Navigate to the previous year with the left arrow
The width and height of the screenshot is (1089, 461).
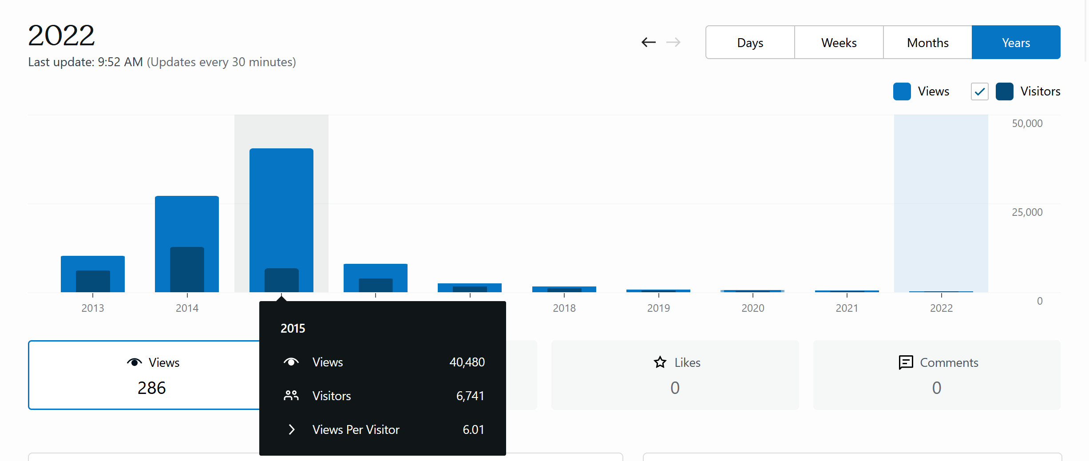tap(648, 42)
